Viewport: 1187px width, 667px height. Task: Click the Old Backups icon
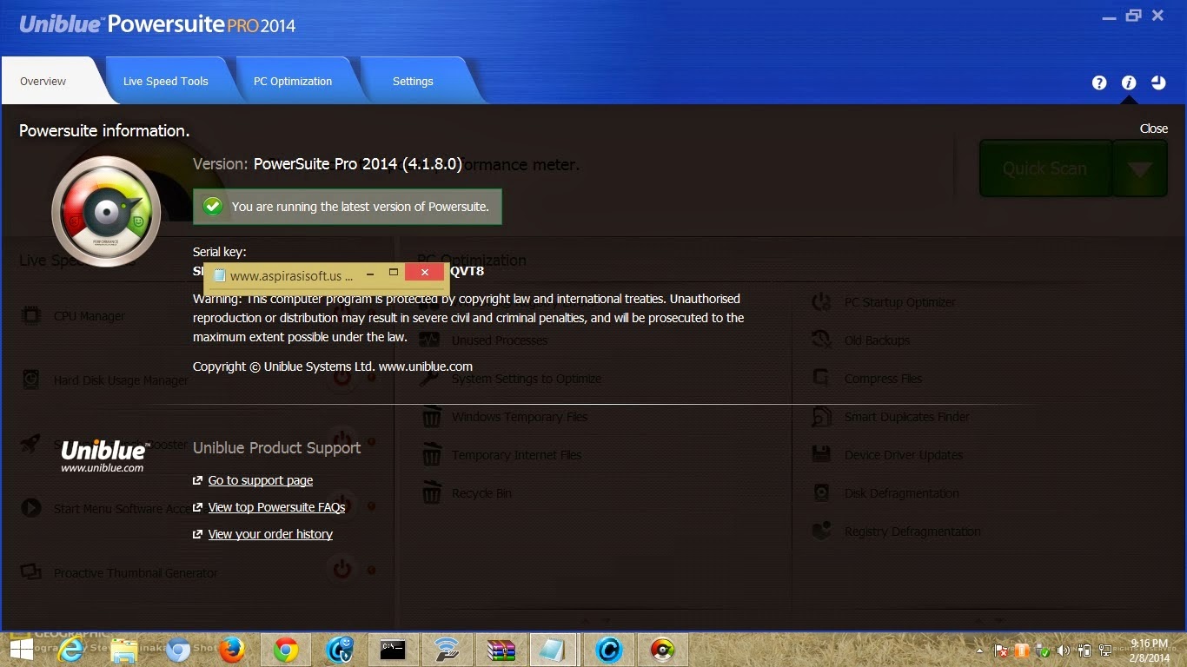(x=821, y=340)
